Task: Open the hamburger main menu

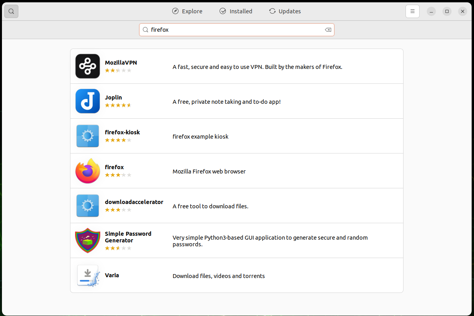Action: (x=412, y=11)
